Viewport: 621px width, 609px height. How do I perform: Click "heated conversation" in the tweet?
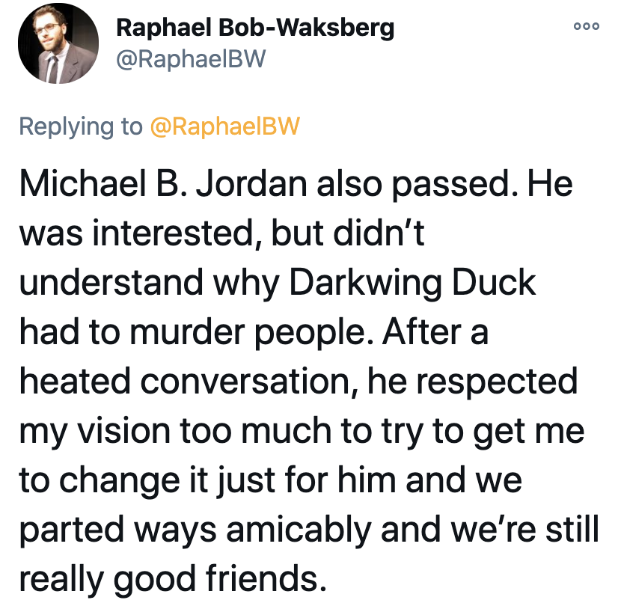point(185,382)
